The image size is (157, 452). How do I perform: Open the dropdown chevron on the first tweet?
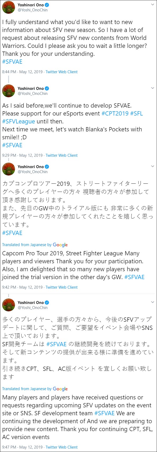pyautogui.click(x=153, y=4)
